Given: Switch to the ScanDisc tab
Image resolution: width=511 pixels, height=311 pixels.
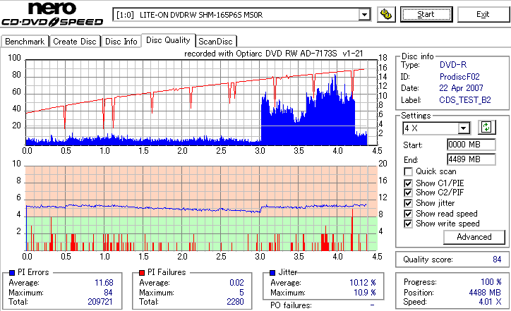Looking at the screenshot, I should pos(216,42).
